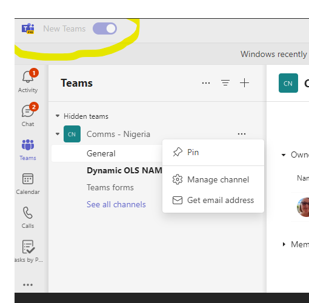Choose Pin from the context menu
The height and width of the screenshot is (303, 309).
213,152
